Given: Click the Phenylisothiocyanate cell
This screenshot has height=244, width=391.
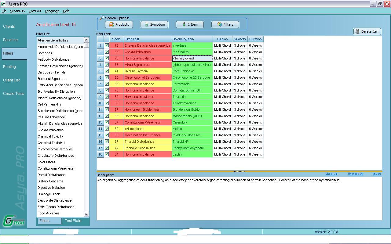Looking at the screenshot, I should coord(192,148).
